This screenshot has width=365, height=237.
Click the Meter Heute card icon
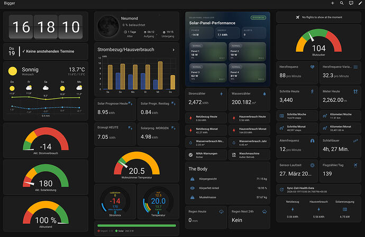pos(355,91)
